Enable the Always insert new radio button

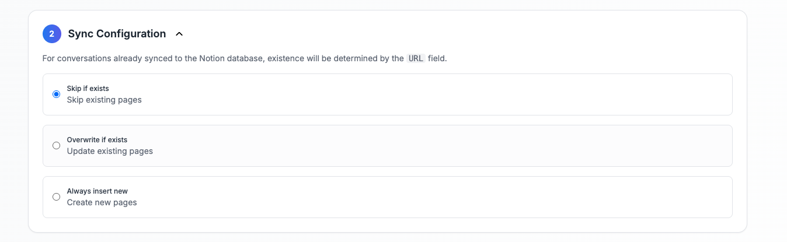coord(57,197)
